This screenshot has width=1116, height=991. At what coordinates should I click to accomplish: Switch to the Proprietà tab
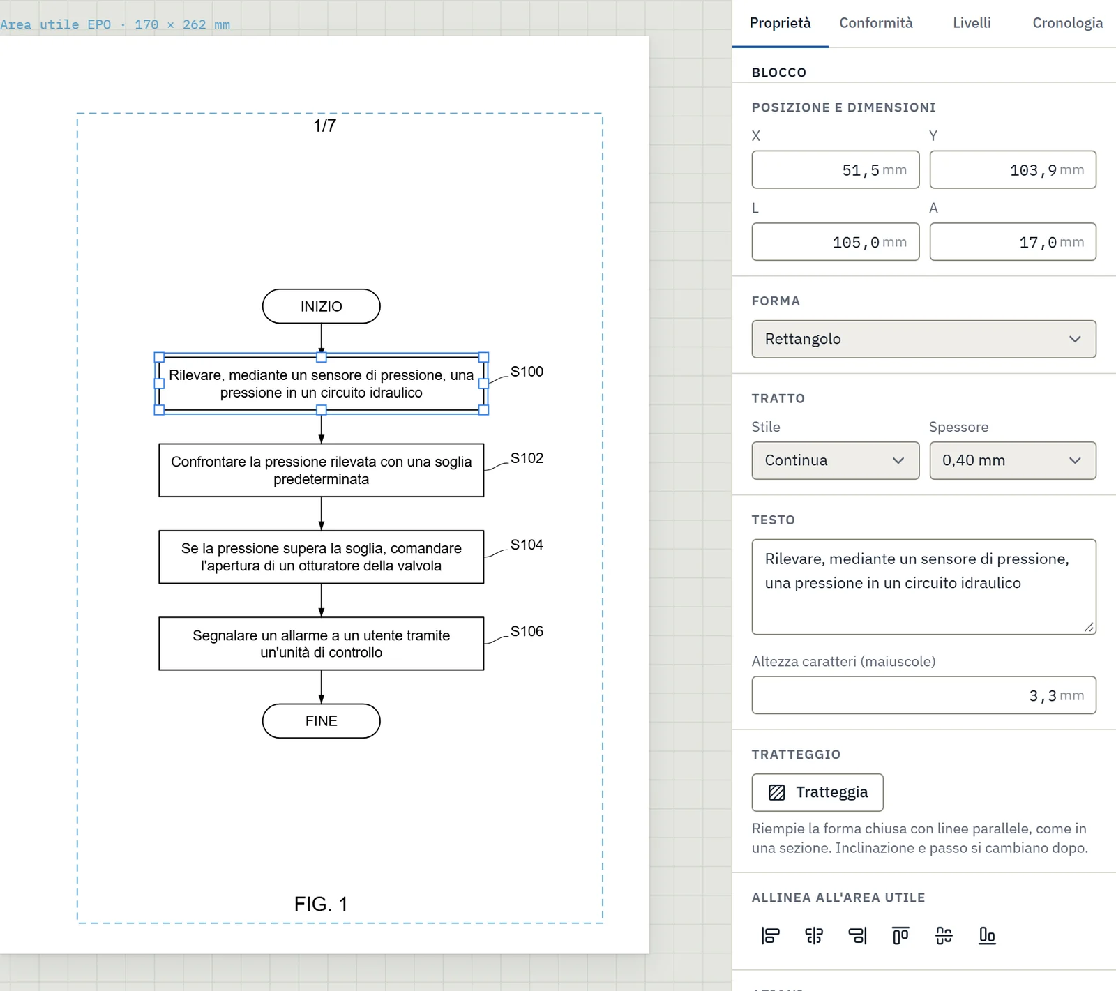pyautogui.click(x=780, y=23)
